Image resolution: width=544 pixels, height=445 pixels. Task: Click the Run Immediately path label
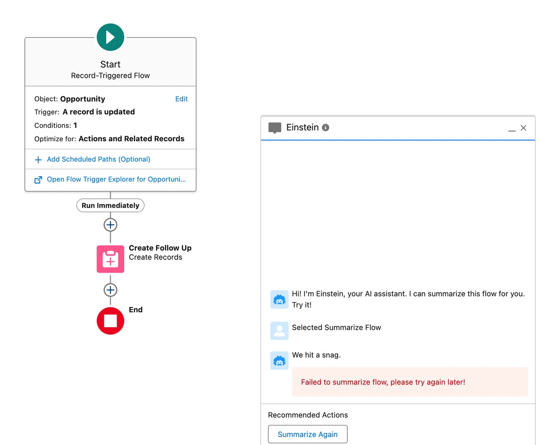tap(110, 206)
